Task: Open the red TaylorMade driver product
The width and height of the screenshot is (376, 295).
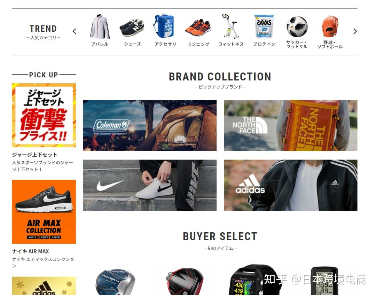Action: click(x=185, y=282)
